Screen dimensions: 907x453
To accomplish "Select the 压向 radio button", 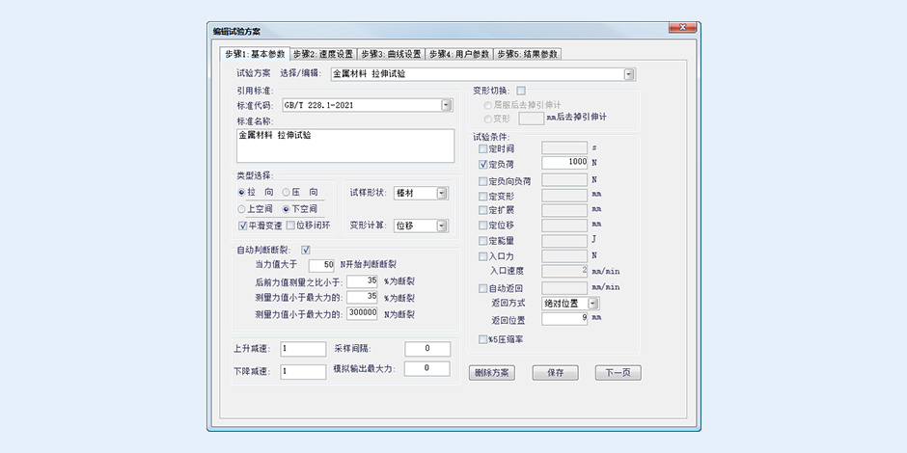I will point(287,193).
